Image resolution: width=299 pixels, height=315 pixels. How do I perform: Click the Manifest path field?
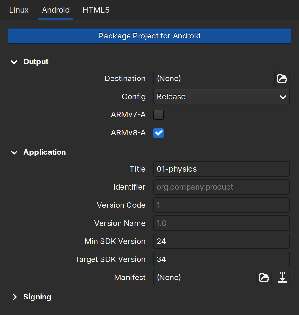point(205,278)
